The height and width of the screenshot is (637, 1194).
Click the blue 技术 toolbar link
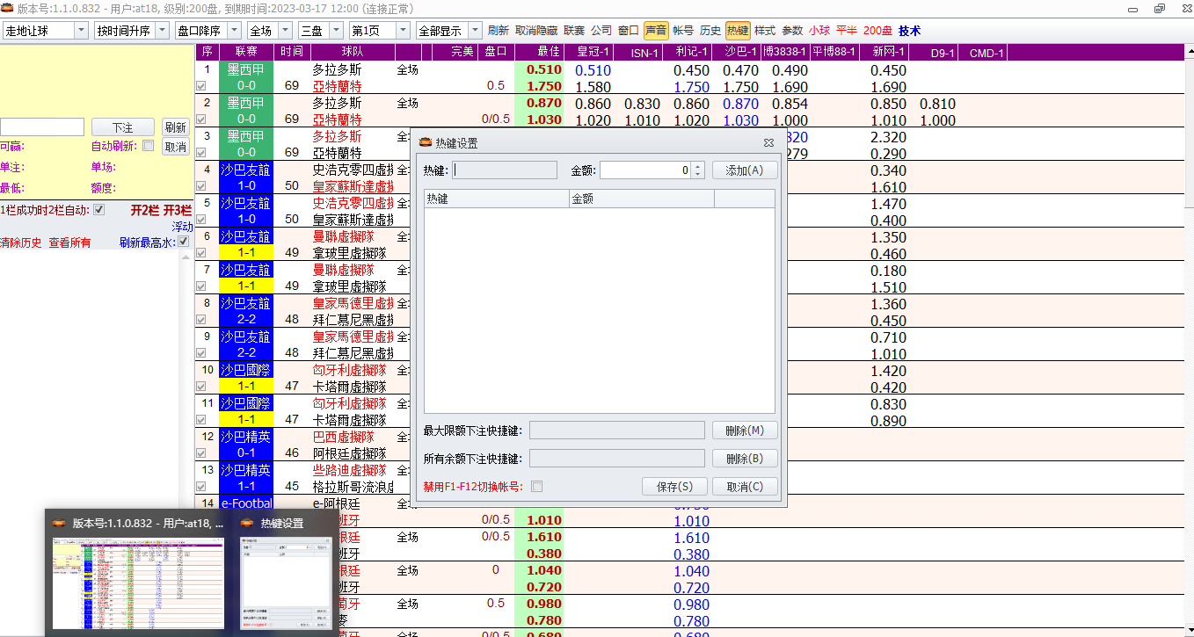point(909,30)
